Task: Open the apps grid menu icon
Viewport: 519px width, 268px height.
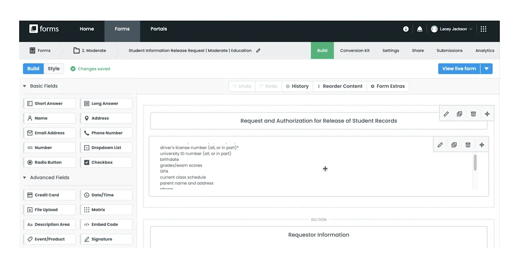Action: (x=483, y=29)
